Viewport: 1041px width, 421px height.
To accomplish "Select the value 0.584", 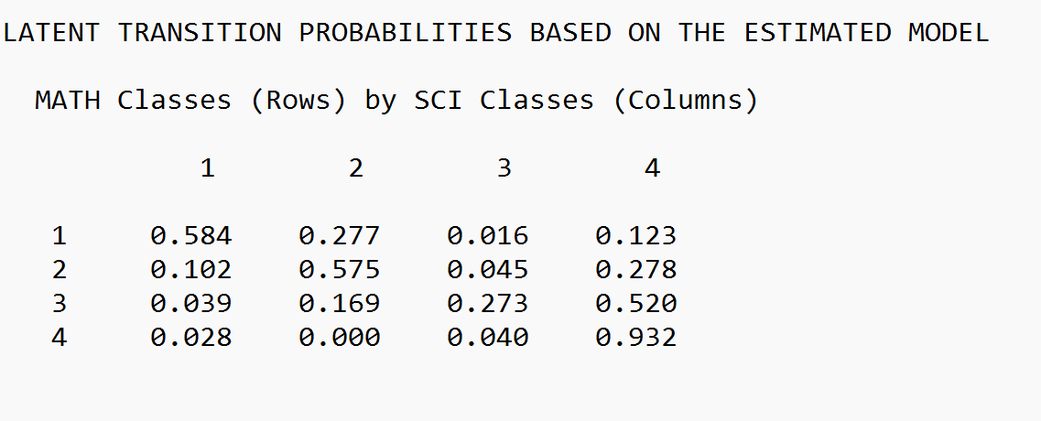I will tap(191, 236).
